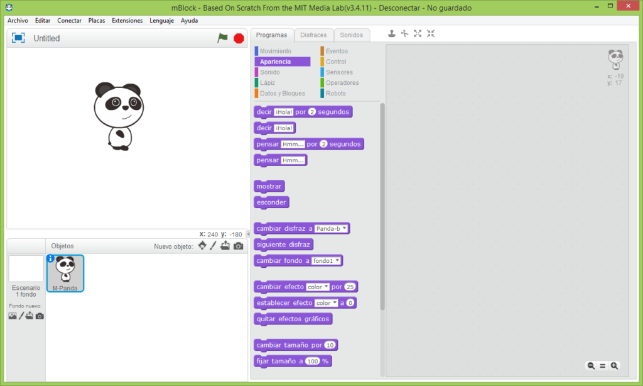643x386 pixels.
Task: Select the stamp duplicate tool
Action: pos(392,35)
